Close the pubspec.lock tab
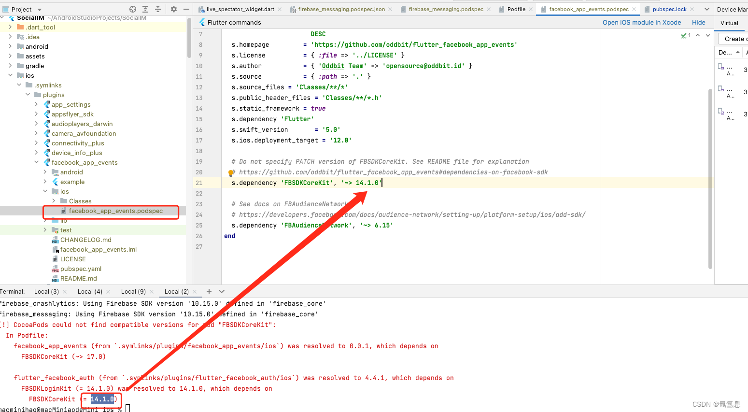Image resolution: width=748 pixels, height=412 pixels. (692, 9)
